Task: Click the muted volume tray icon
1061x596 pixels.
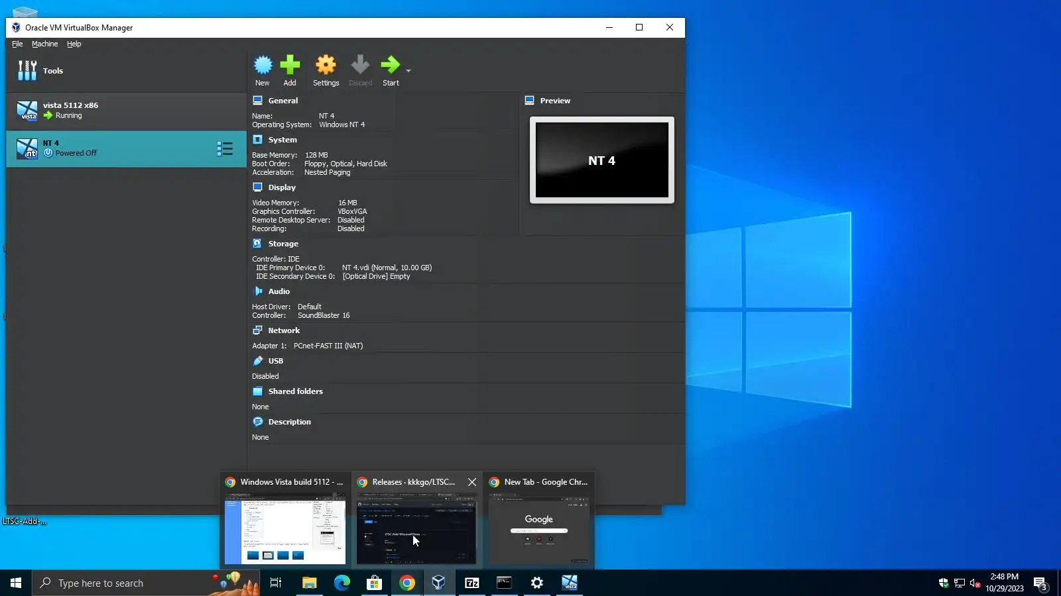Action: point(975,583)
